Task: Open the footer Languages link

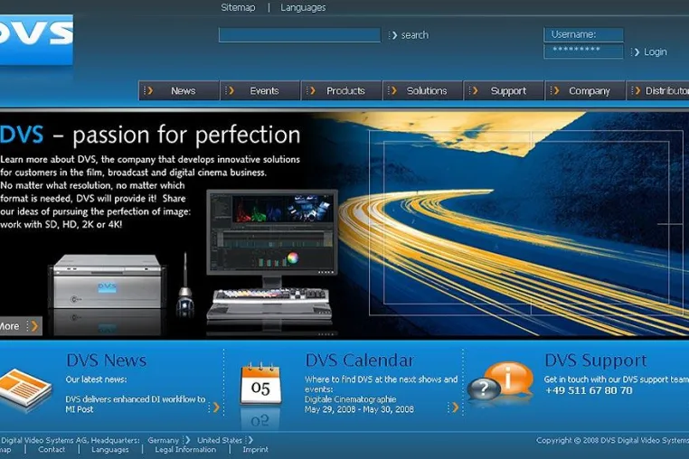Action: pyautogui.click(x=109, y=449)
